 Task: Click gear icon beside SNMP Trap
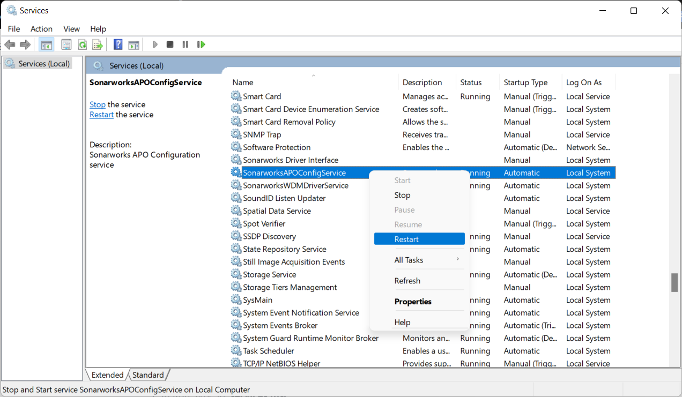pos(236,134)
